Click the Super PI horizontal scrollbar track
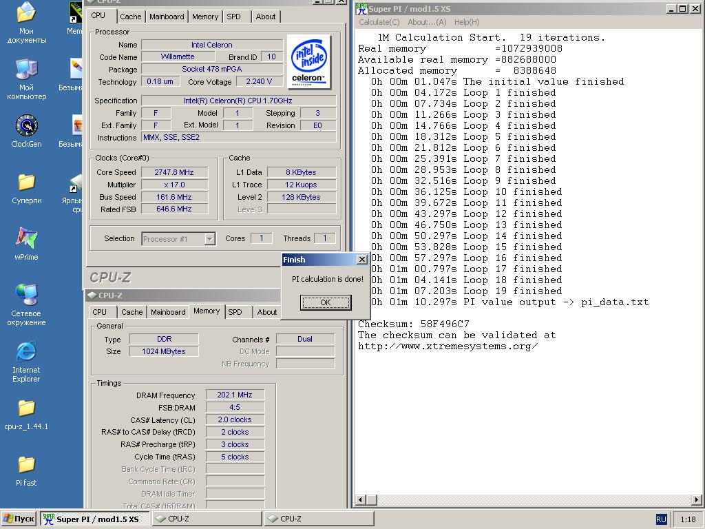 [534, 500]
